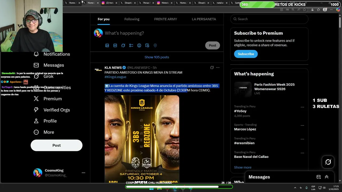Viewport: 342px width, 192px height.
Task: Click Show more under trends
Action: click(243, 167)
